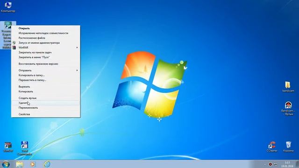This screenshot has height=168, width=299.
Task: Click the taskbar clock and date
Action: [287, 164]
